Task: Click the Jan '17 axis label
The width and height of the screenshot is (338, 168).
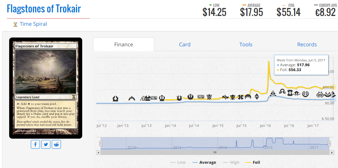Action: (313, 125)
